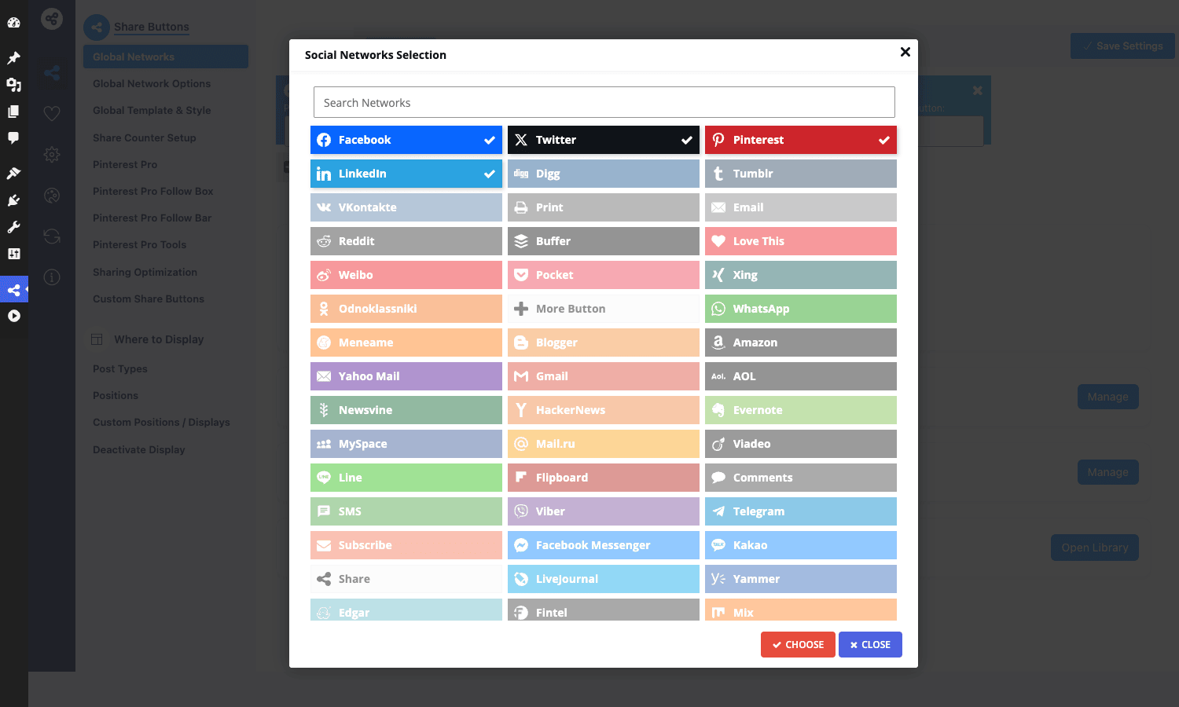Viewport: 1179px width, 707px height.
Task: Toggle the Tumblr network tile on
Action: pyautogui.click(x=801, y=174)
